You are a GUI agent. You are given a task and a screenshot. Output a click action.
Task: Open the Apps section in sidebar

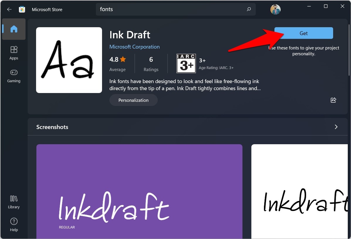[x=14, y=53]
